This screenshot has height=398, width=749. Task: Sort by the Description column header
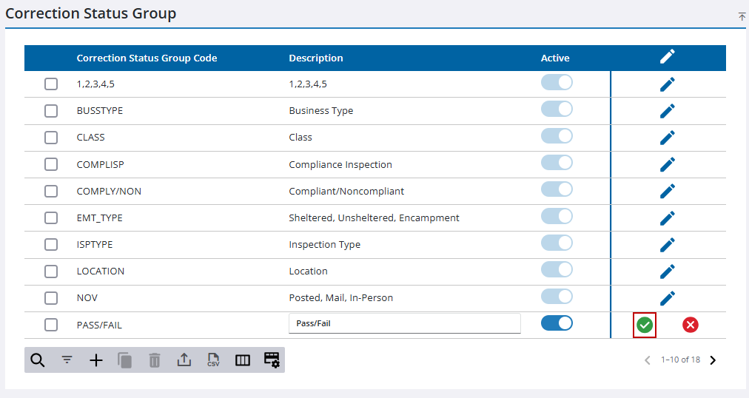[x=316, y=58]
